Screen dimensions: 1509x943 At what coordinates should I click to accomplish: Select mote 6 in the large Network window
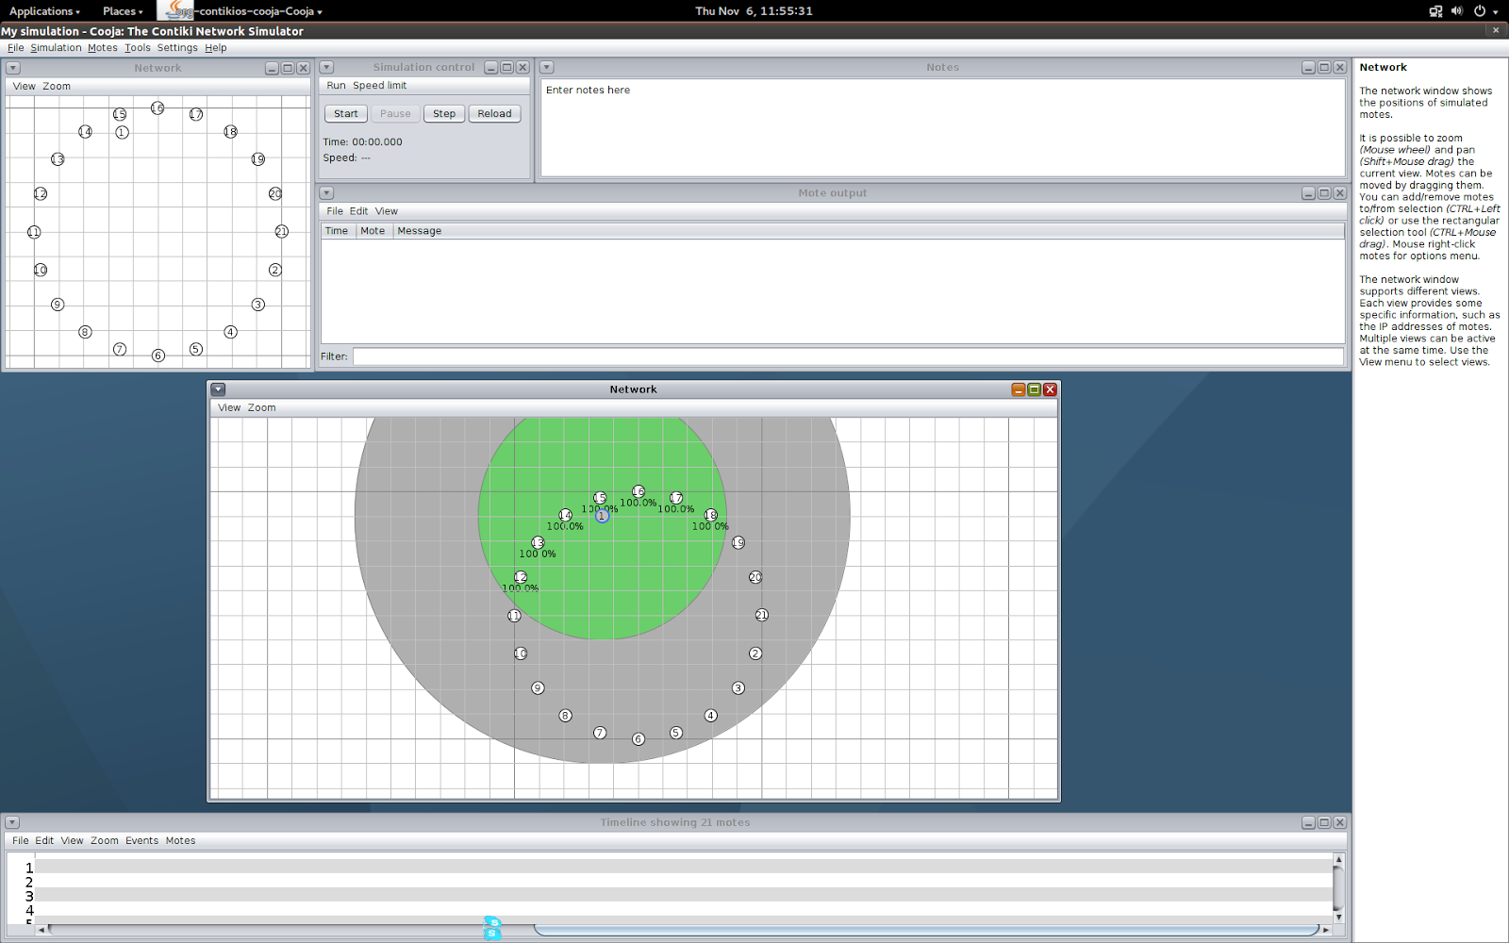click(x=638, y=739)
